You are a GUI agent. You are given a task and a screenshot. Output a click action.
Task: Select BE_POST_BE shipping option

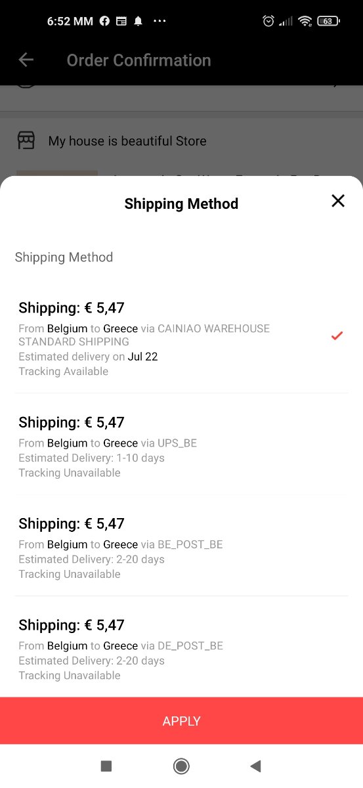[x=181, y=545]
